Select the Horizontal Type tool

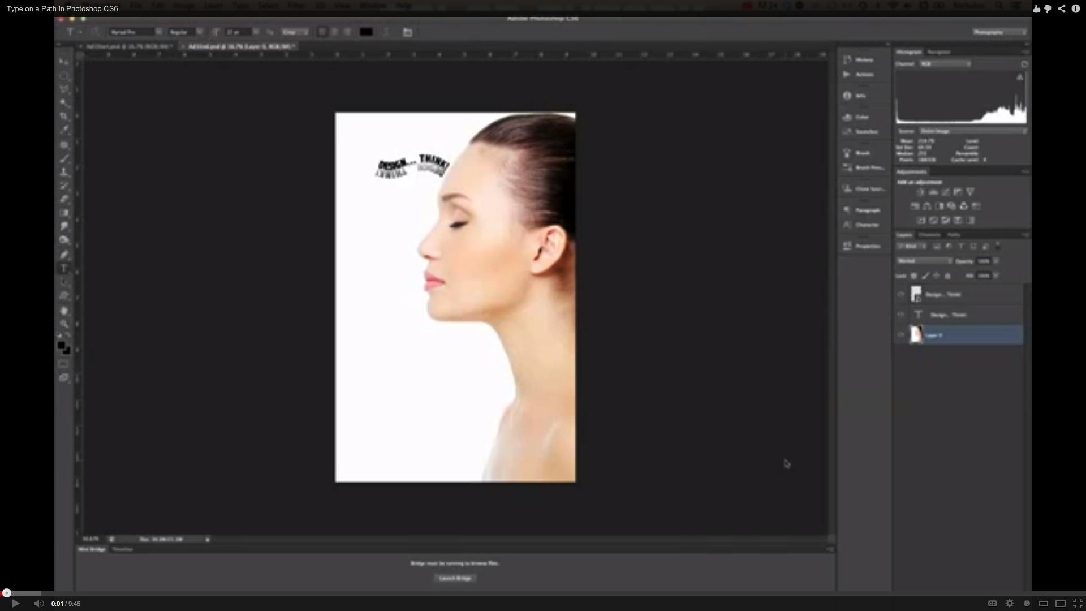pyautogui.click(x=64, y=269)
